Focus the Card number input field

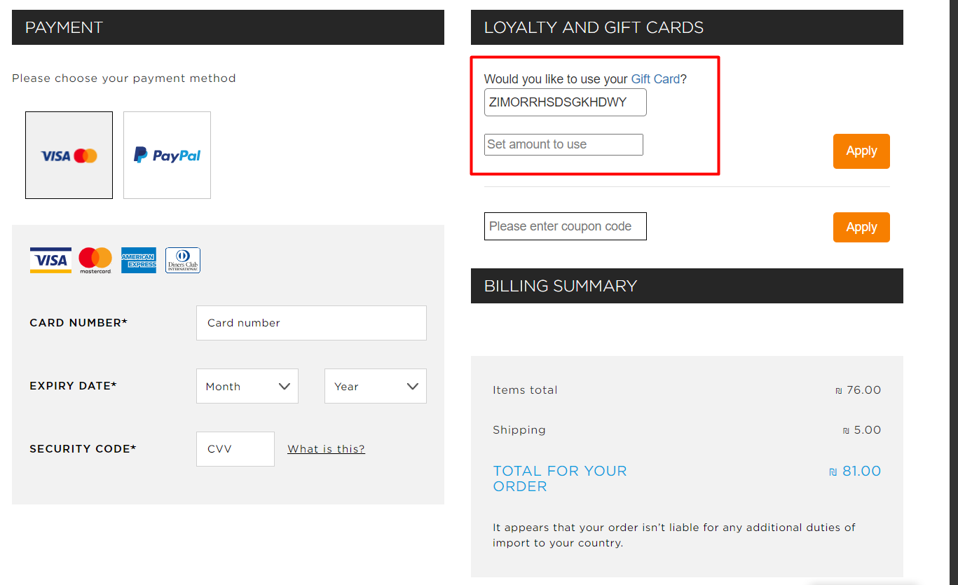click(311, 323)
